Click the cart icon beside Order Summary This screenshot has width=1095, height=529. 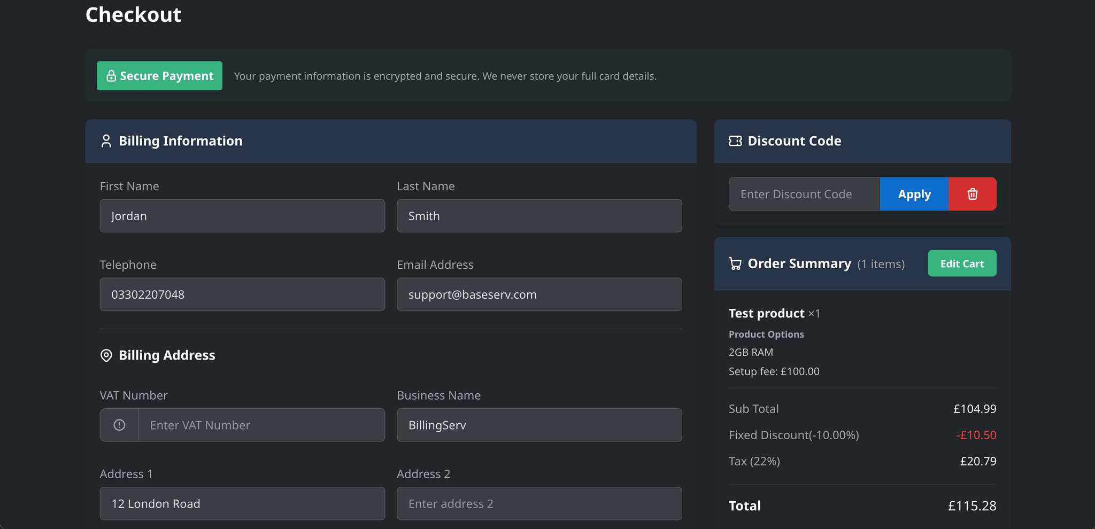(735, 264)
